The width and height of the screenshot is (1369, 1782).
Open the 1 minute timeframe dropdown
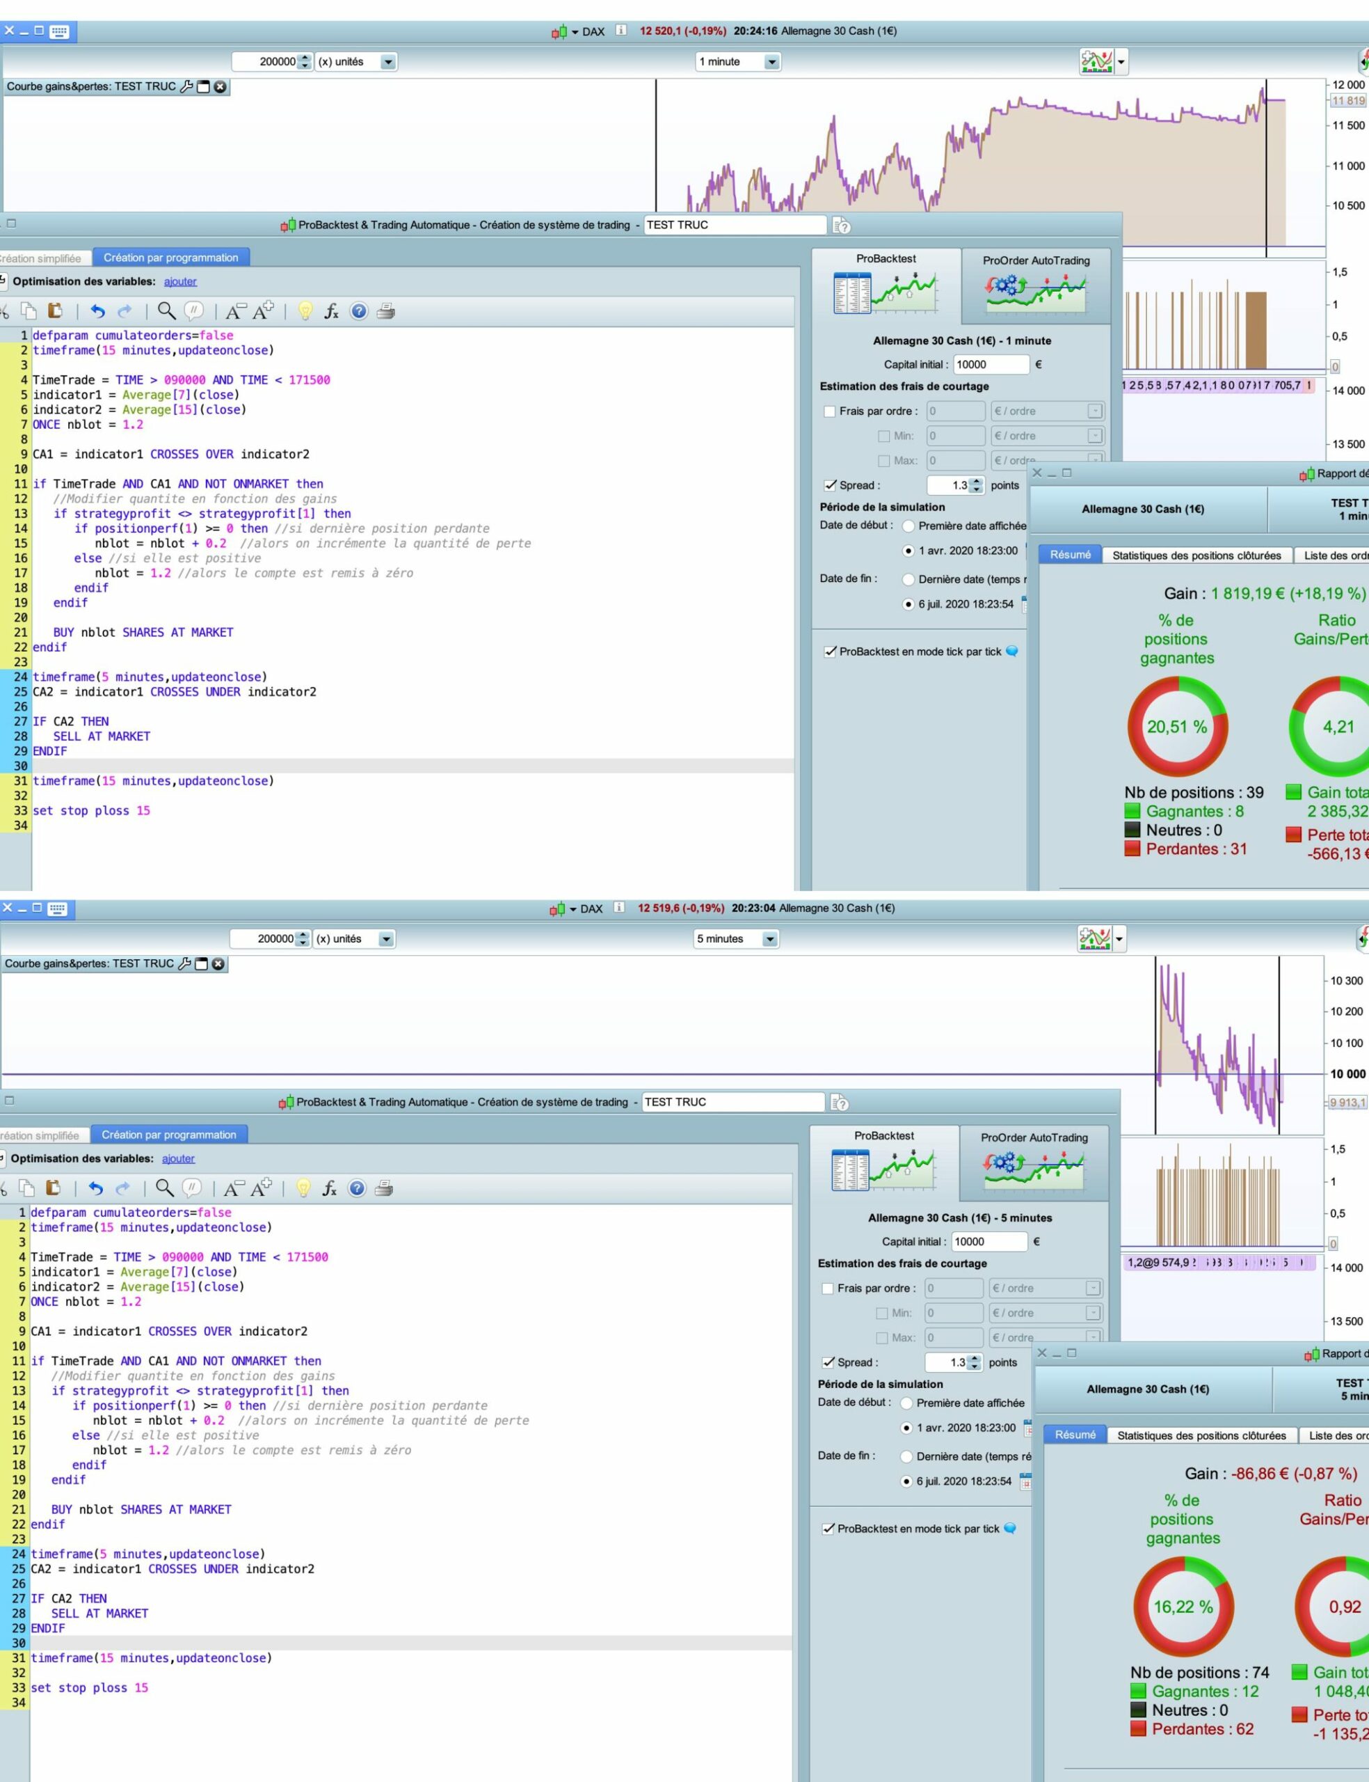tap(771, 62)
